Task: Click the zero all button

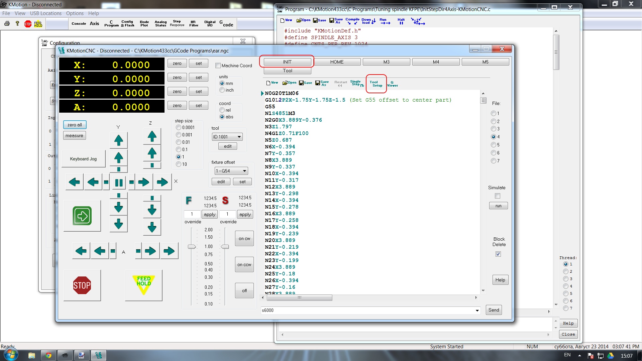Action: tap(75, 125)
